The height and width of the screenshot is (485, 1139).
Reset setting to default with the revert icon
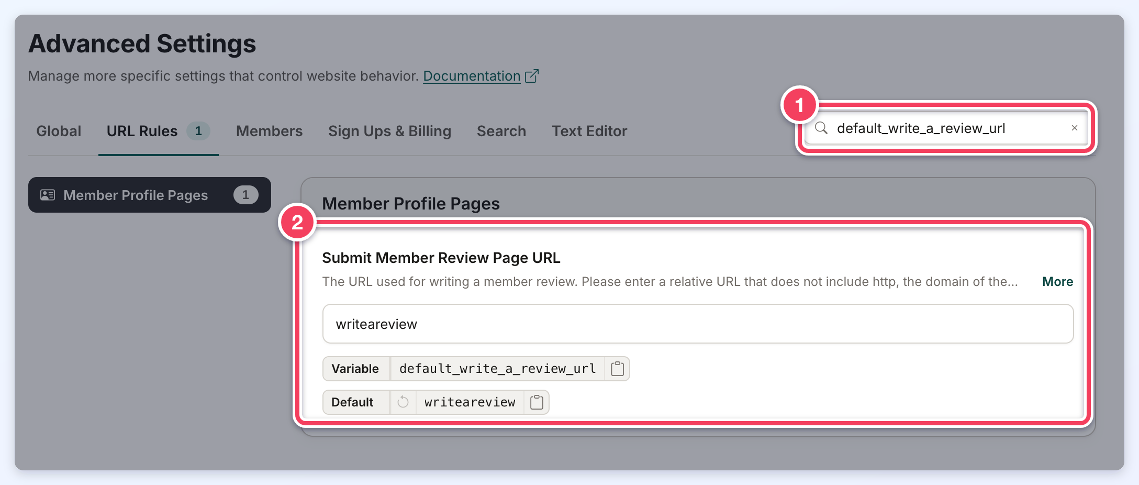pos(403,402)
